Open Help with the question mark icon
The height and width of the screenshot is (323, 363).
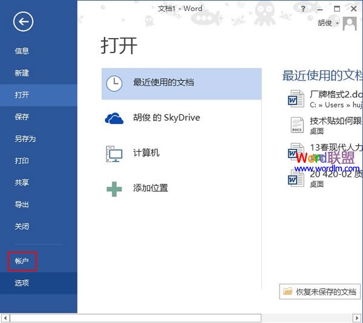[x=303, y=9]
